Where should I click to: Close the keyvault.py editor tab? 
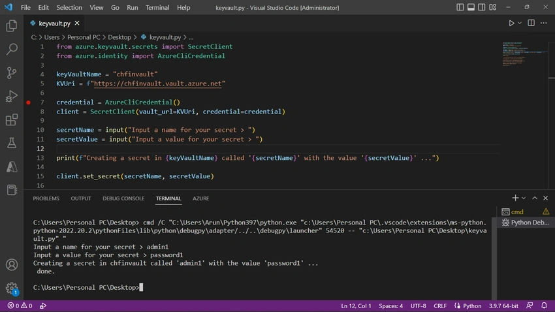coord(77,23)
